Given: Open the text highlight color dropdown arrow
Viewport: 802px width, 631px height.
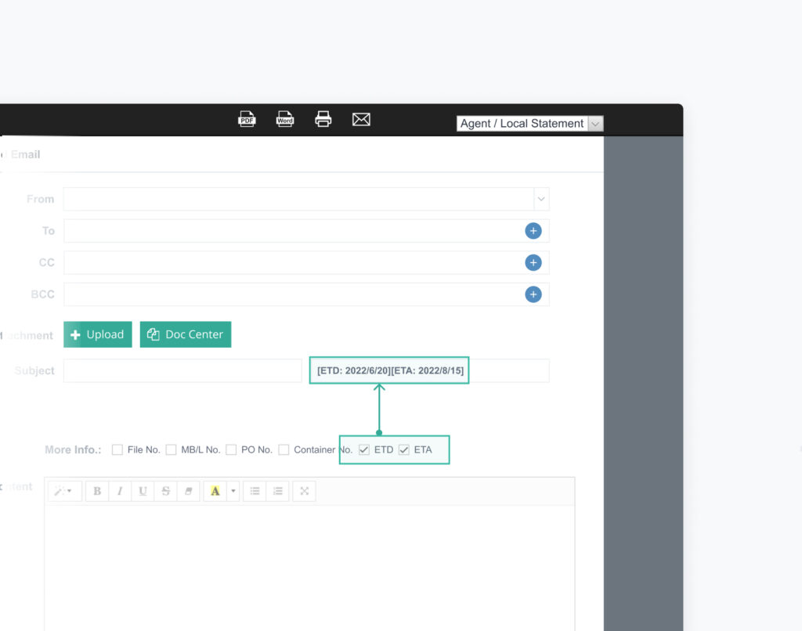Looking at the screenshot, I should click(233, 491).
